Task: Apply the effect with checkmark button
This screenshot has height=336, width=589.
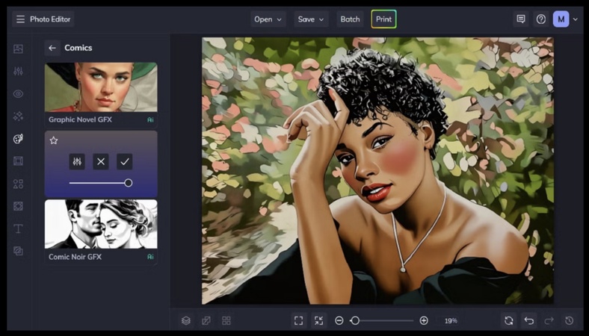Action: click(x=125, y=161)
